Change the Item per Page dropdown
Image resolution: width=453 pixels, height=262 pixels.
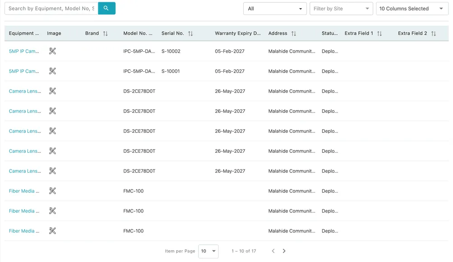(x=208, y=251)
